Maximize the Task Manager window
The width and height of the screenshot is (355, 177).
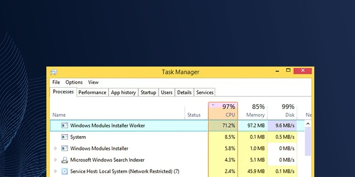click(x=288, y=70)
